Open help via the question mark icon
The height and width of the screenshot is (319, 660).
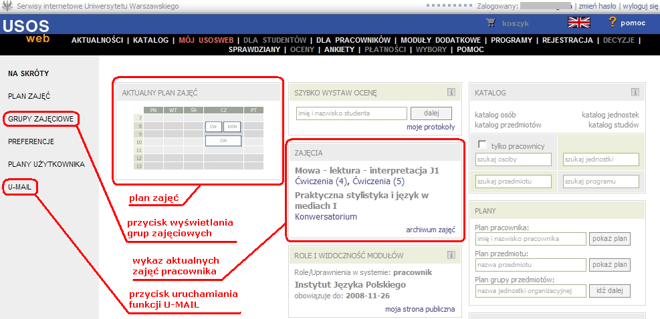tap(613, 22)
